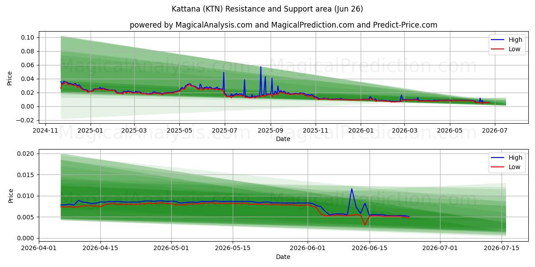Click the 'Date' x-axis label of top chart
Screen dimensions: 535x267
[283, 139]
